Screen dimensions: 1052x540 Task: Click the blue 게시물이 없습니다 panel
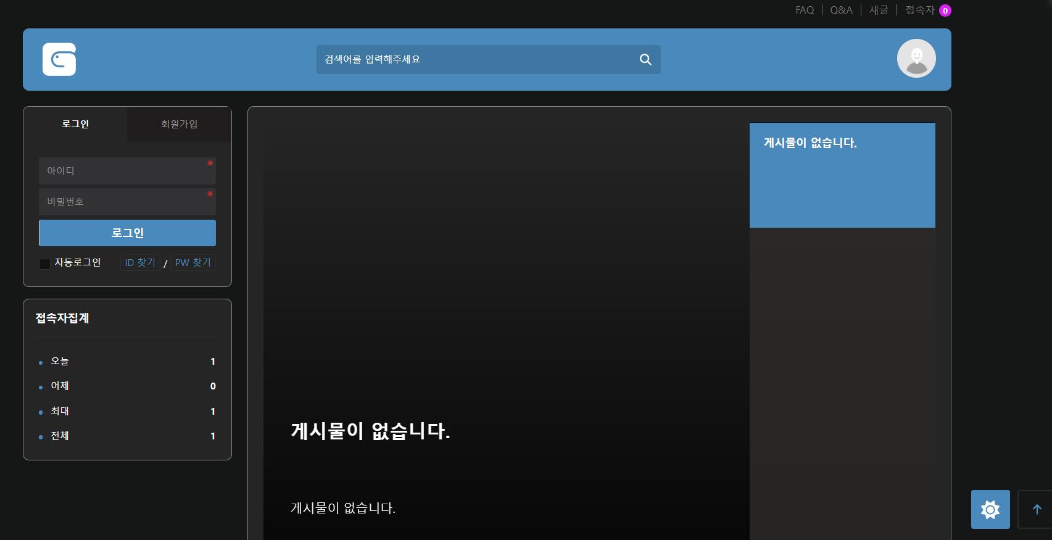(x=842, y=176)
